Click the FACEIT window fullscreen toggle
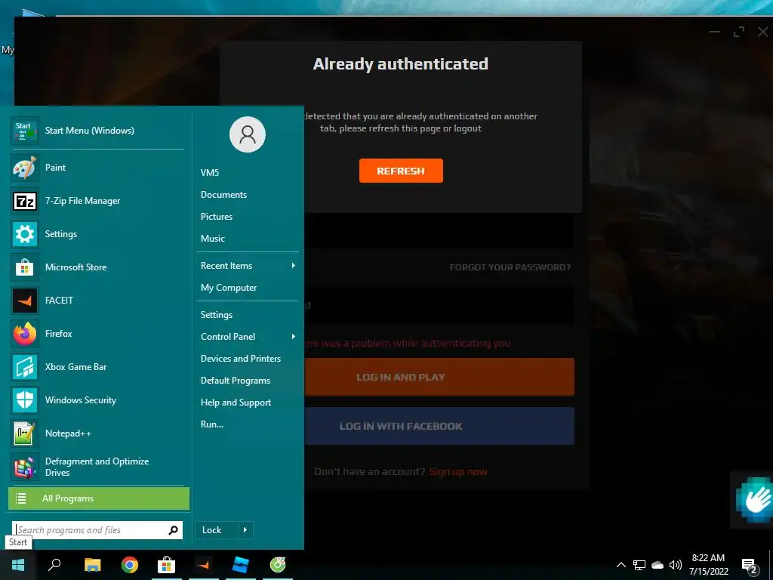 click(x=738, y=32)
